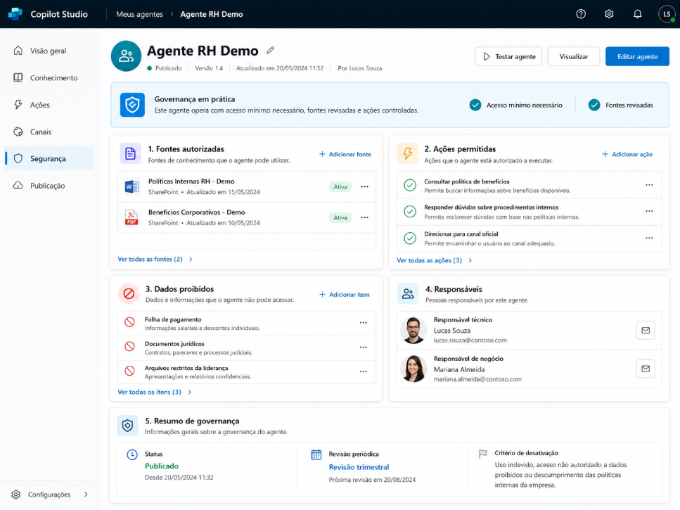Open Canais in sidebar
The width and height of the screenshot is (680, 510).
click(49, 132)
